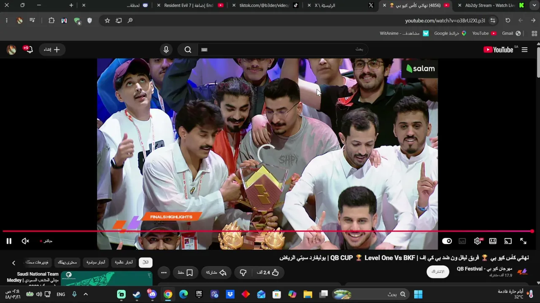Run search with the magnifier button
The width and height of the screenshot is (540, 303).
pos(188,50)
